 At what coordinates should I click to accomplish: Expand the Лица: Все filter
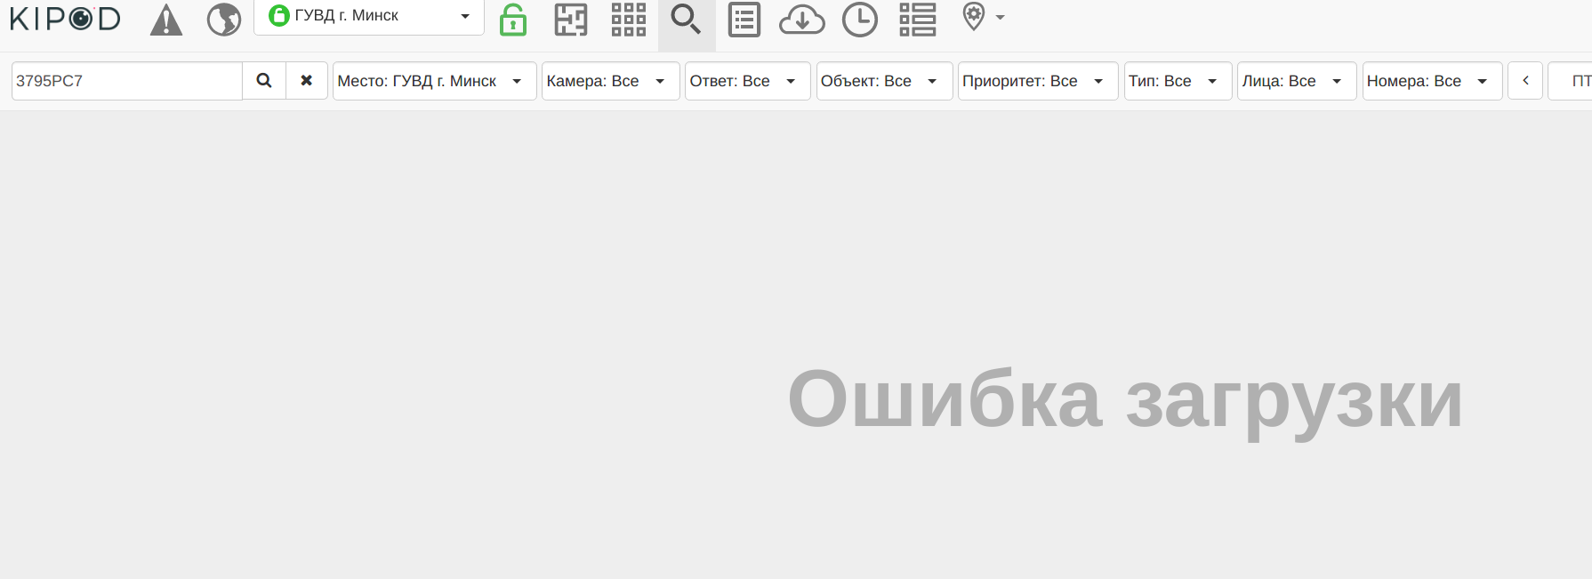[1297, 81]
